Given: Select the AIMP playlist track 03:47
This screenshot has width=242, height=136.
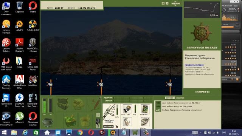Looking at the screenshot, I should (x=230, y=63).
